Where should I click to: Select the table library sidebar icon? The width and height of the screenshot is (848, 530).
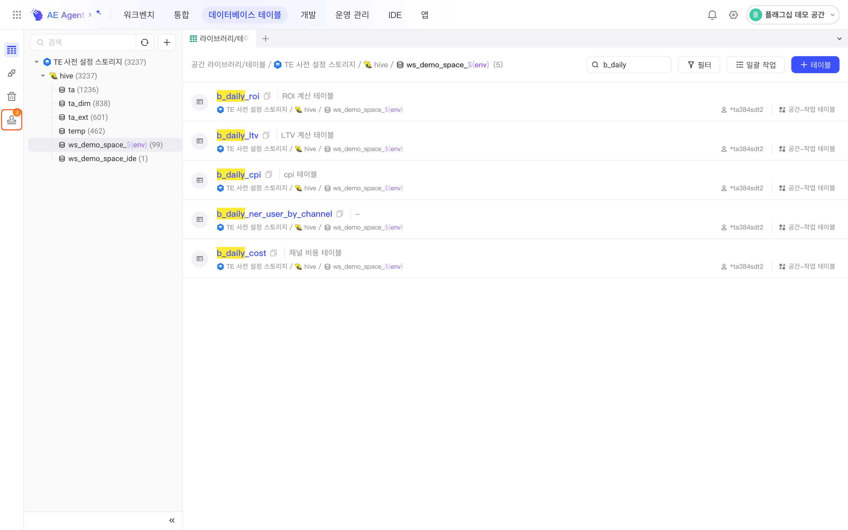point(12,50)
